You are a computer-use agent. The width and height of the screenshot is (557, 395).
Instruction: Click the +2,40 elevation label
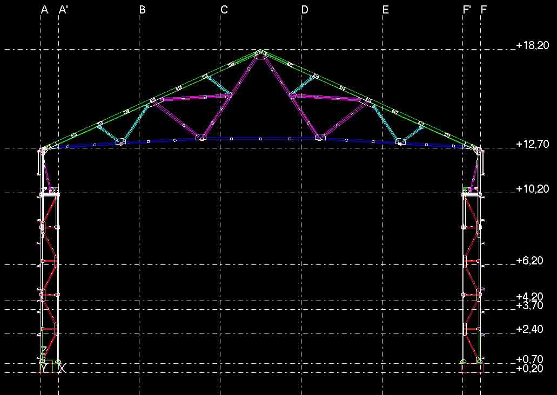pyautogui.click(x=529, y=329)
